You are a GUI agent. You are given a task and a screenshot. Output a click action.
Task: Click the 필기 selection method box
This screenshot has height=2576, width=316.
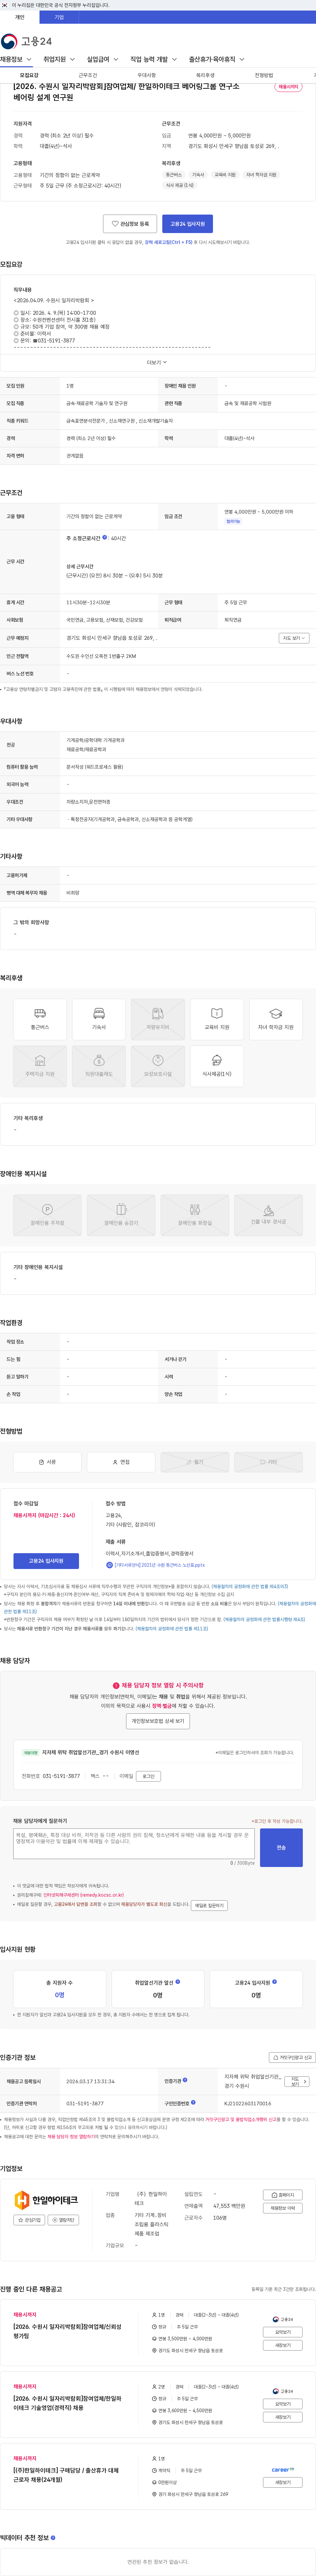pos(195,1462)
